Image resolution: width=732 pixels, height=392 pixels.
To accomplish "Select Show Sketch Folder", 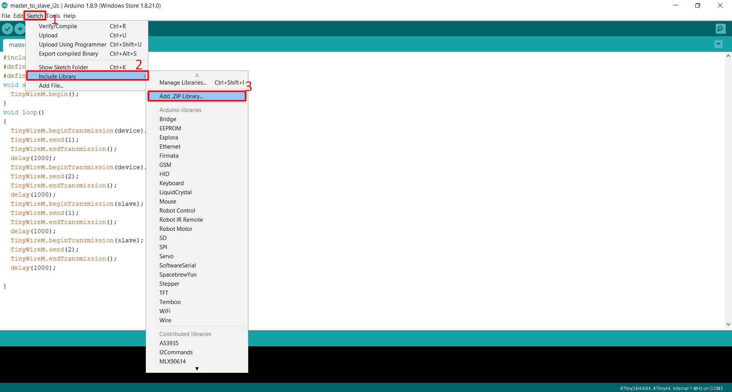I will [87, 67].
